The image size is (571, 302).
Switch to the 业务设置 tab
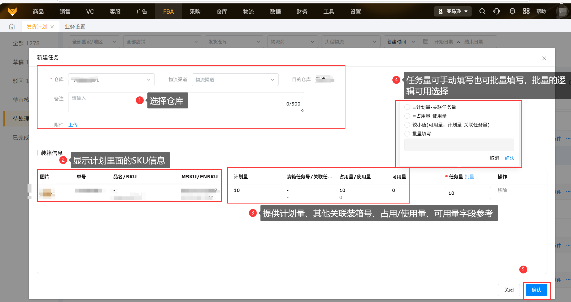pyautogui.click(x=75, y=27)
